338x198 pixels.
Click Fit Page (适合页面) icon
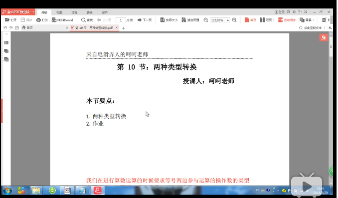(183, 20)
